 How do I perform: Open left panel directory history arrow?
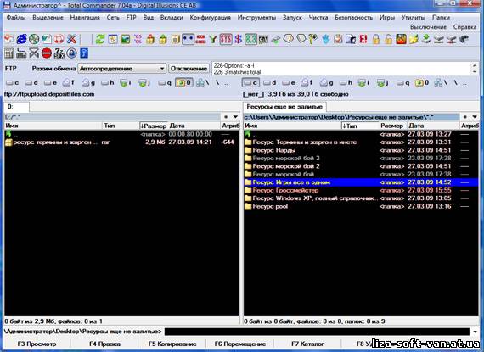[235, 117]
